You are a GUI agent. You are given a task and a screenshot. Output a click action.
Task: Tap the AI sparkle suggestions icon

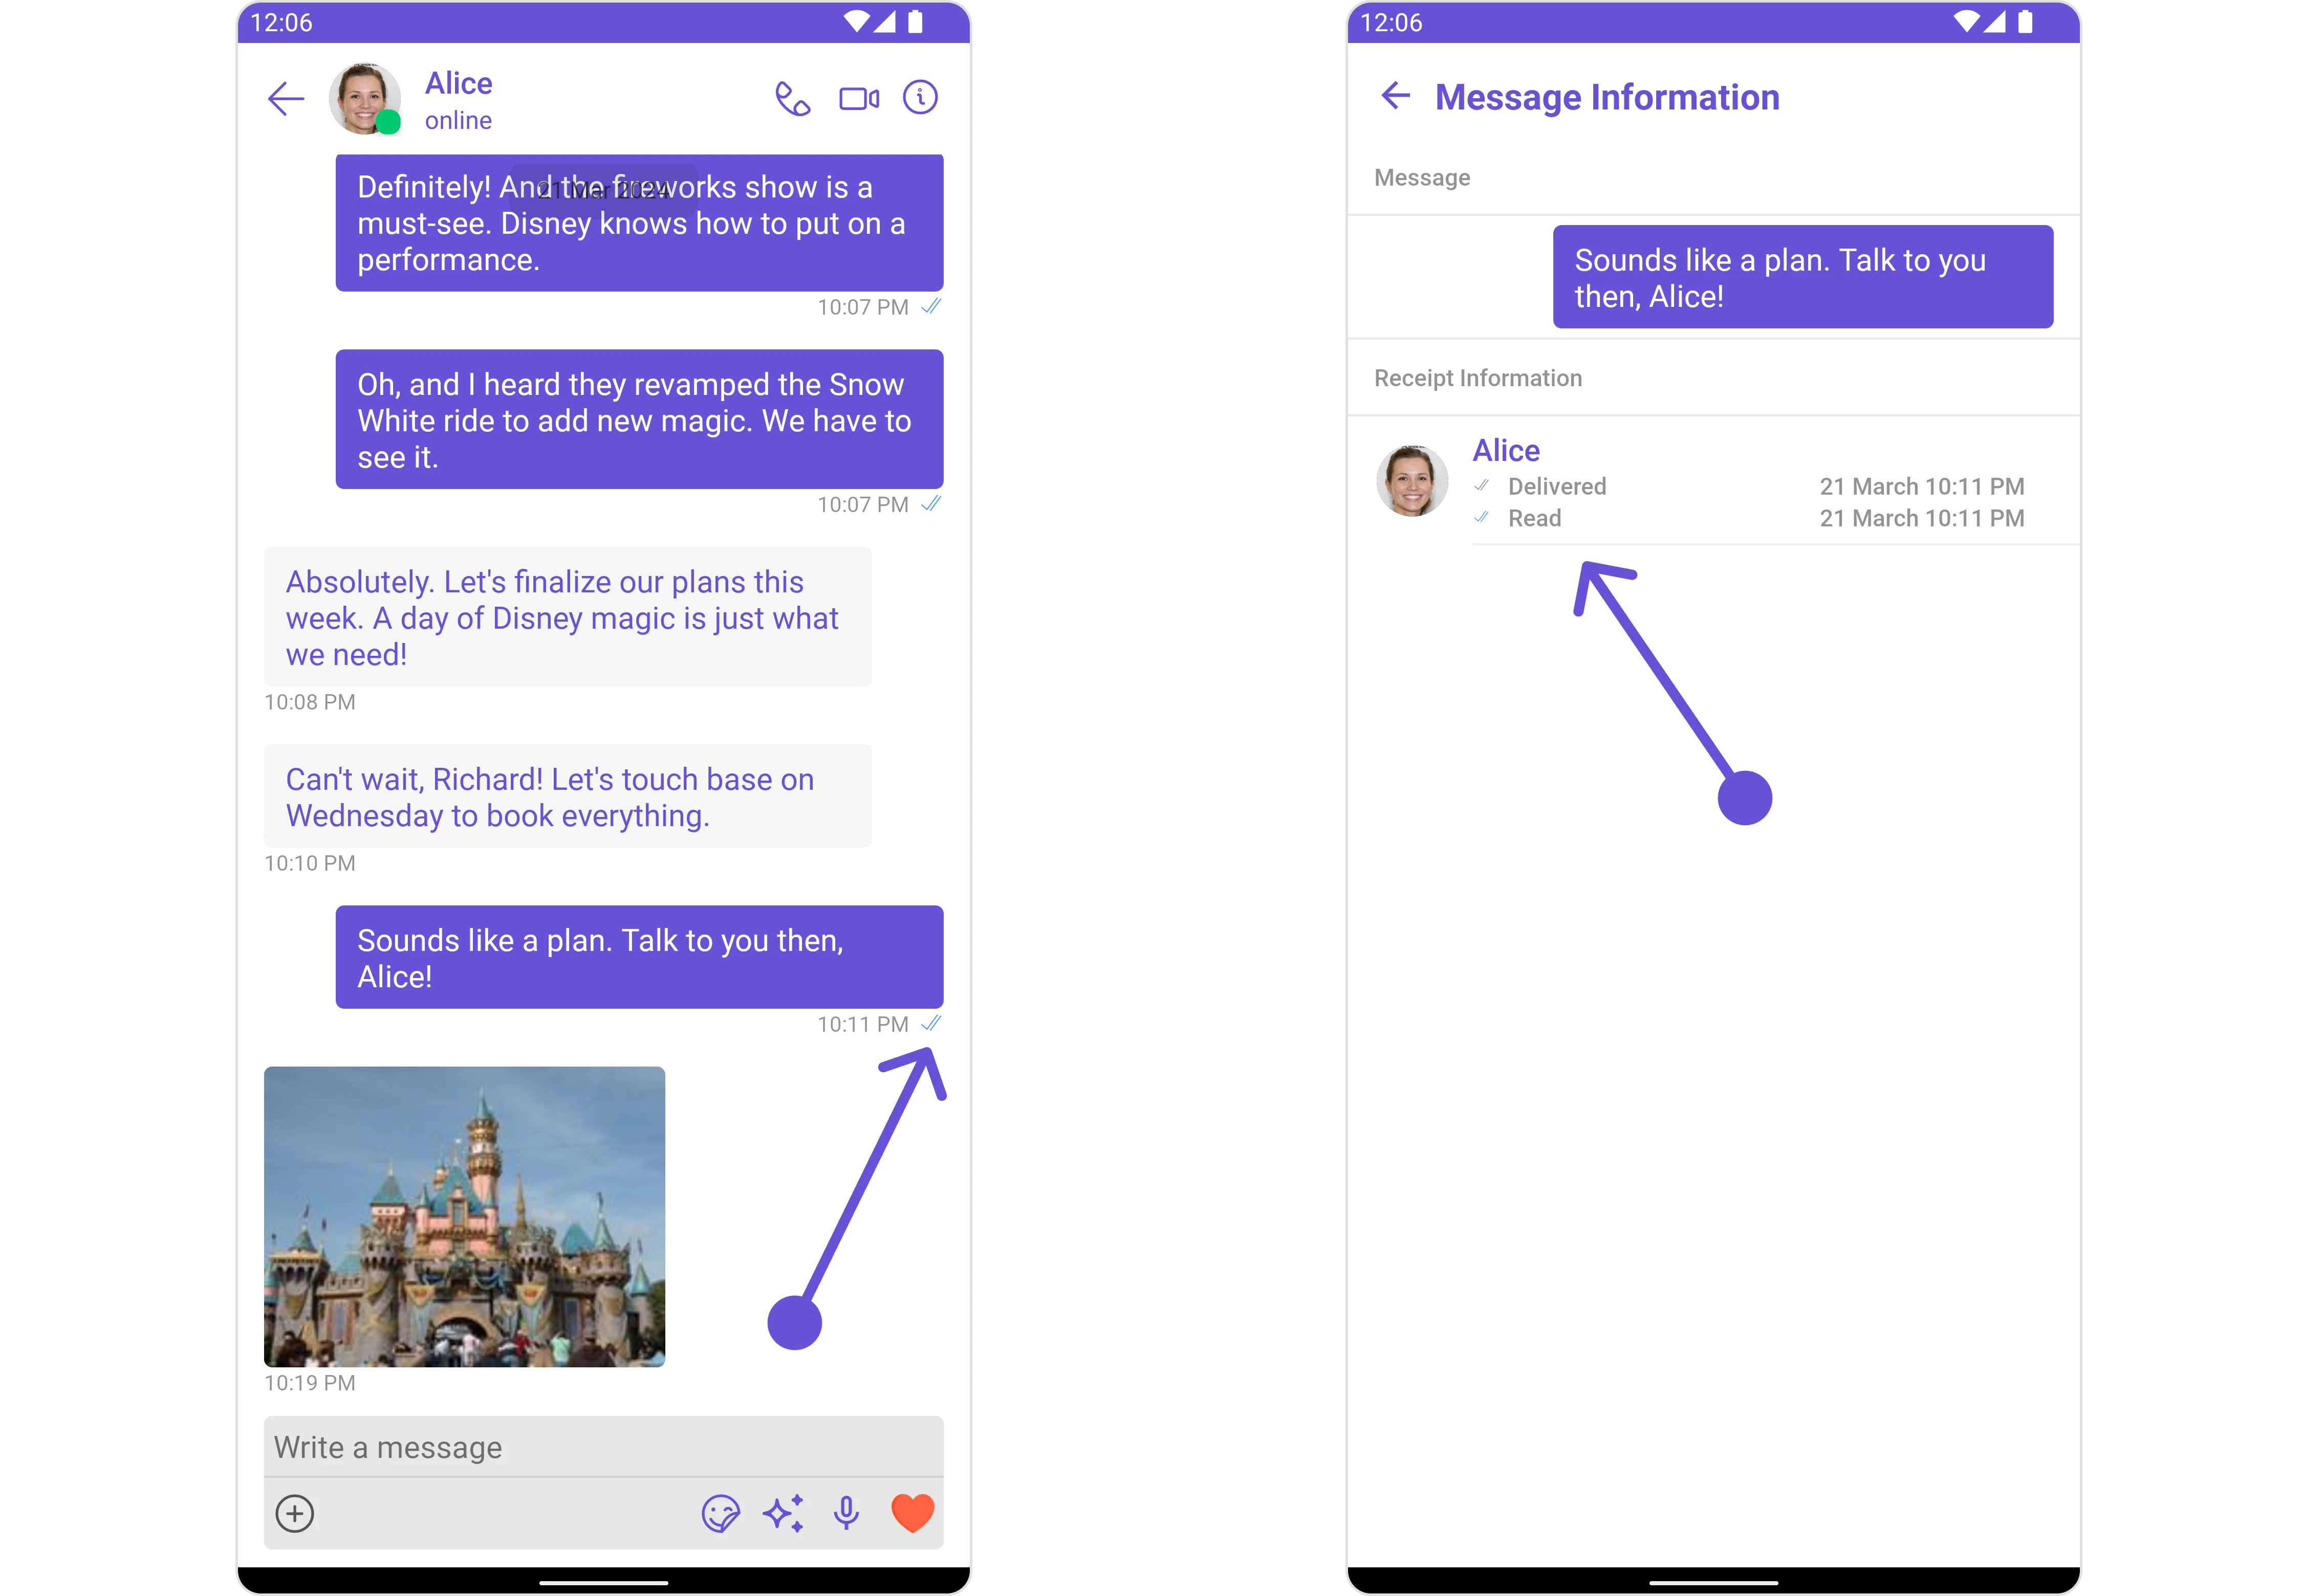click(x=784, y=1513)
